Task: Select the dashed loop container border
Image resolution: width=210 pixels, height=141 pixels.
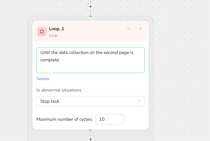Action: pyautogui.click(x=28, y=80)
